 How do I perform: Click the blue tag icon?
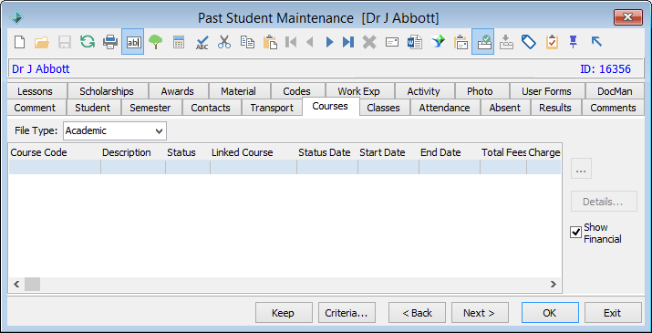tap(529, 42)
